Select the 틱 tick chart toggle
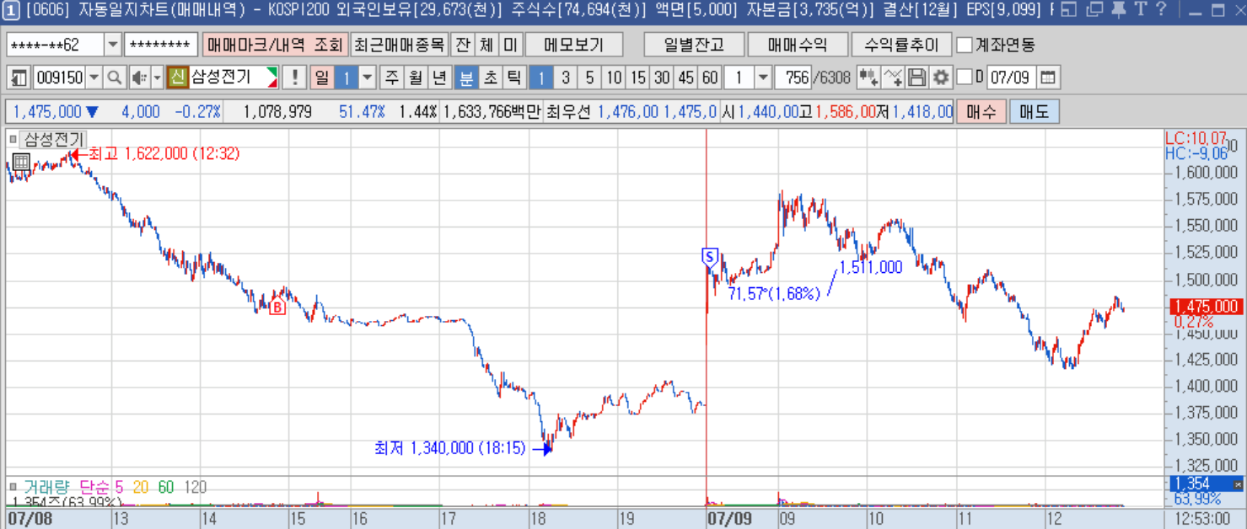The width and height of the screenshot is (1247, 529). pos(513,78)
